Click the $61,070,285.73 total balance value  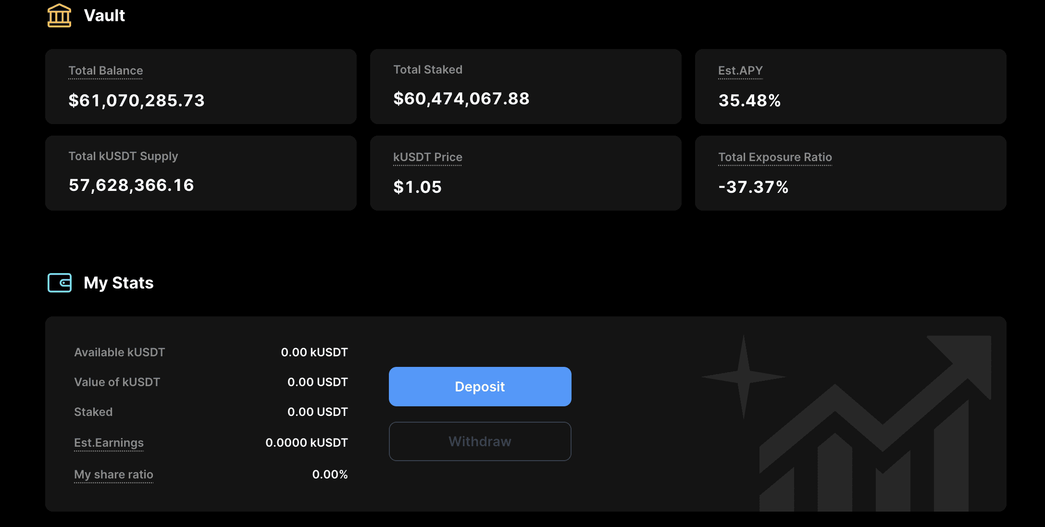(x=137, y=100)
